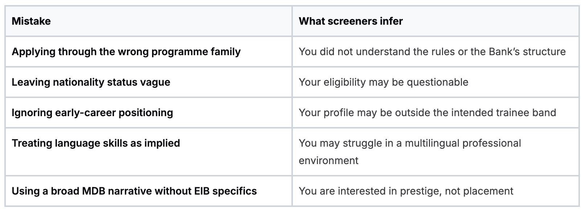Select 'Treating language skills as implied' cell

point(96,143)
